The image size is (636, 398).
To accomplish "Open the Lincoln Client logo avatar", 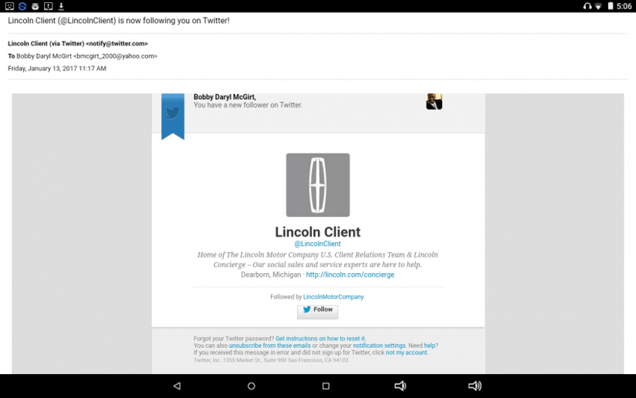I will (x=317, y=185).
